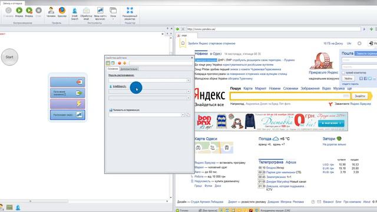Switch to the Афіша tab
The image size is (377, 212).
tap(290, 163)
